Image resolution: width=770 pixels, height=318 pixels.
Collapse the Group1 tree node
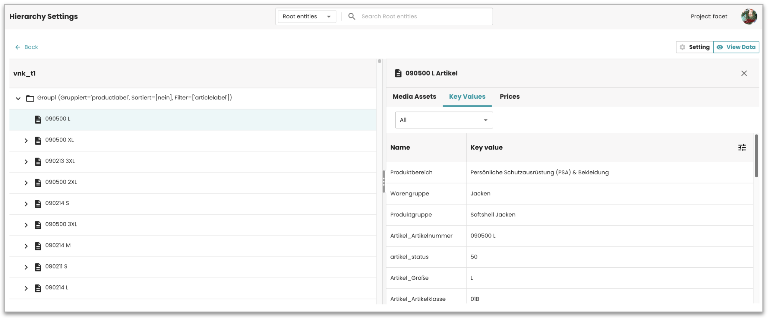(18, 98)
